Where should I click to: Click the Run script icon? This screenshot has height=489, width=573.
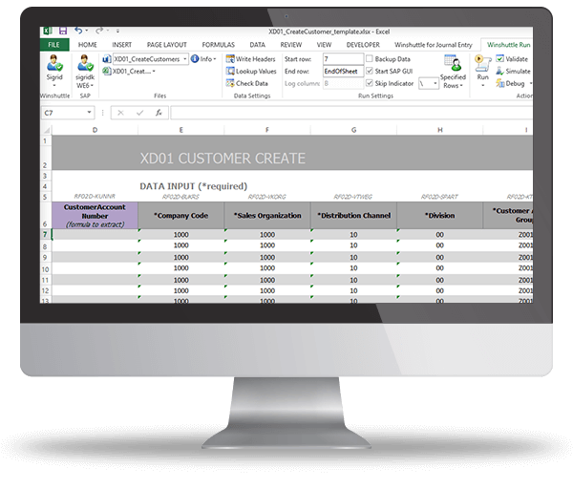482,63
